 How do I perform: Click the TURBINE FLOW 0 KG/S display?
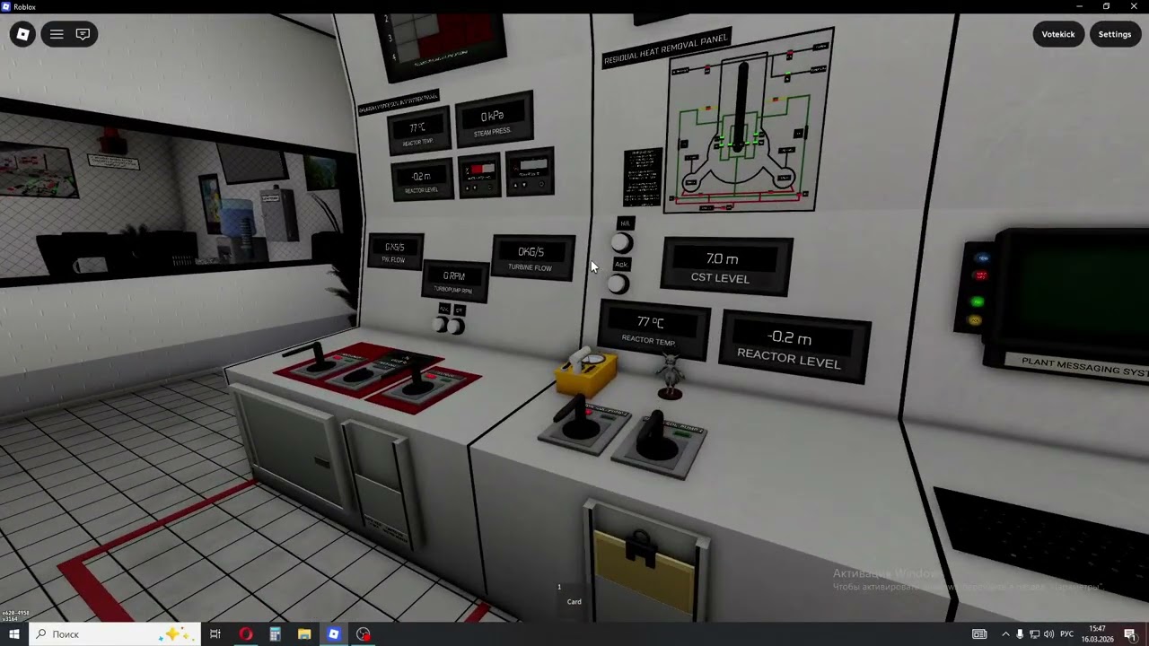(x=532, y=258)
